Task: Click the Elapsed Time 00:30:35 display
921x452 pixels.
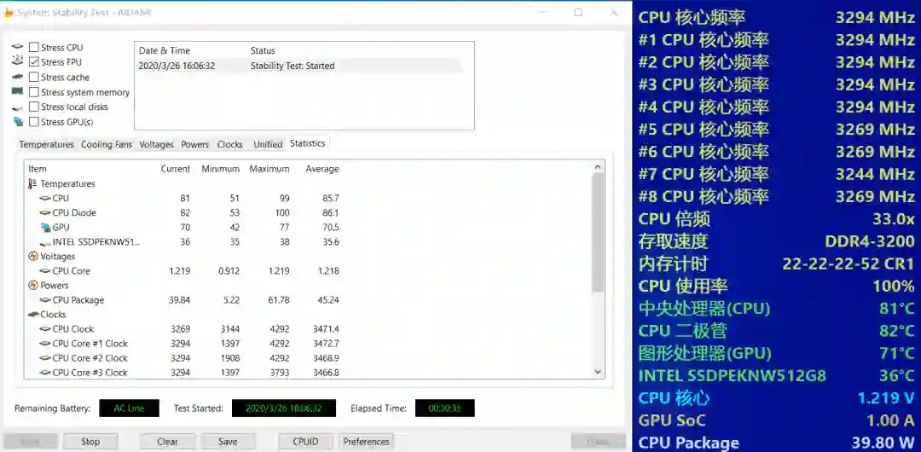Action: pyautogui.click(x=444, y=408)
